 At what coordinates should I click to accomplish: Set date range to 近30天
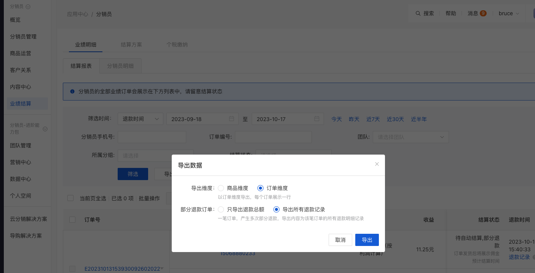(395, 119)
